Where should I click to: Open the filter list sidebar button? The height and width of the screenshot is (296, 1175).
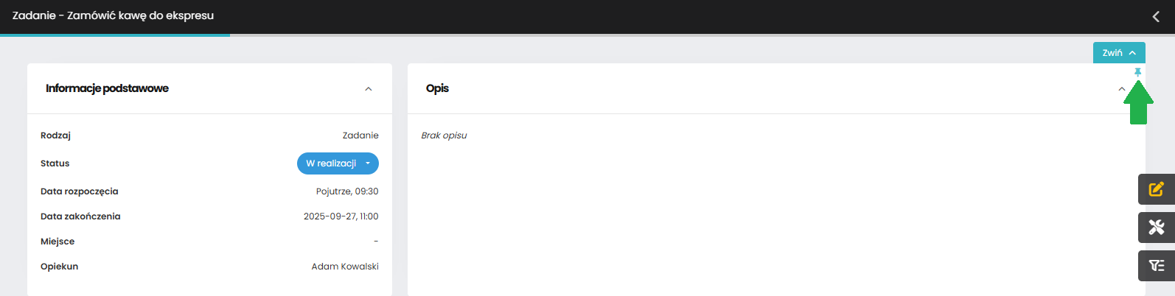1157,266
